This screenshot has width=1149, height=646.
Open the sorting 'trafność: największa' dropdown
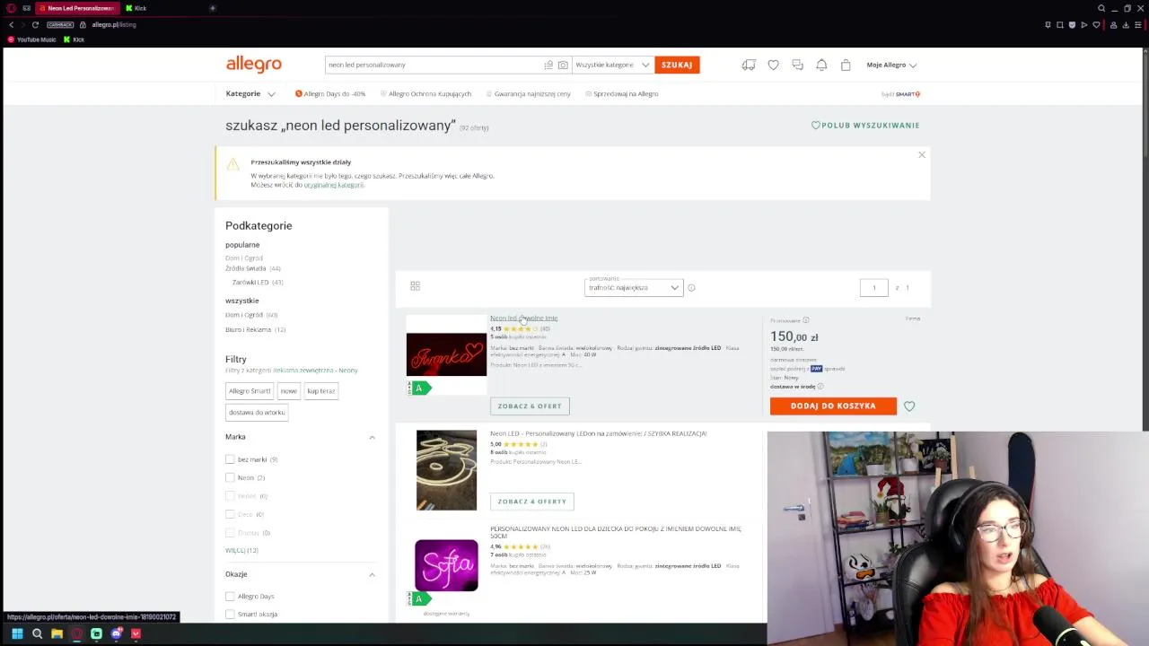tap(634, 288)
